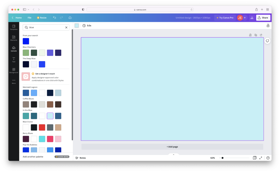Open the Elements panel in the sidebar
Viewport: 280px width, 172px height.
click(x=14, y=38)
